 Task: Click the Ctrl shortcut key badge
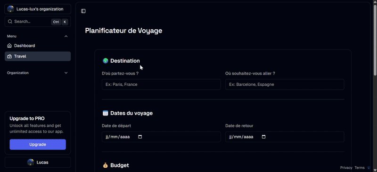pos(56,22)
